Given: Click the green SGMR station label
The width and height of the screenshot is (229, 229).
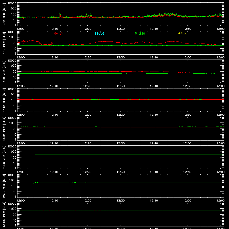Looking at the screenshot, I should coord(140,33).
